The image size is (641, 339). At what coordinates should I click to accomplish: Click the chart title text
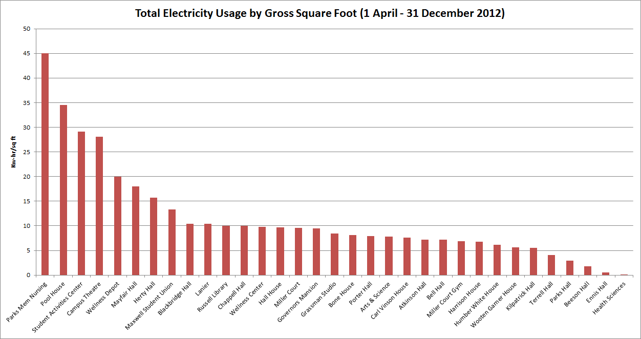coord(320,13)
